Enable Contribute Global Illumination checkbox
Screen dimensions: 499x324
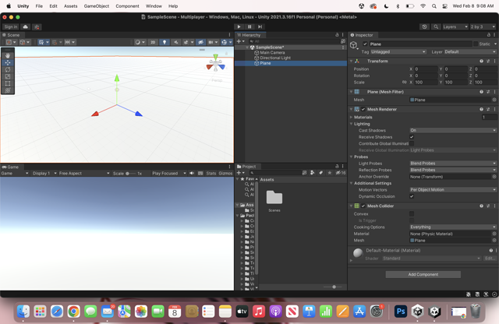(412, 144)
